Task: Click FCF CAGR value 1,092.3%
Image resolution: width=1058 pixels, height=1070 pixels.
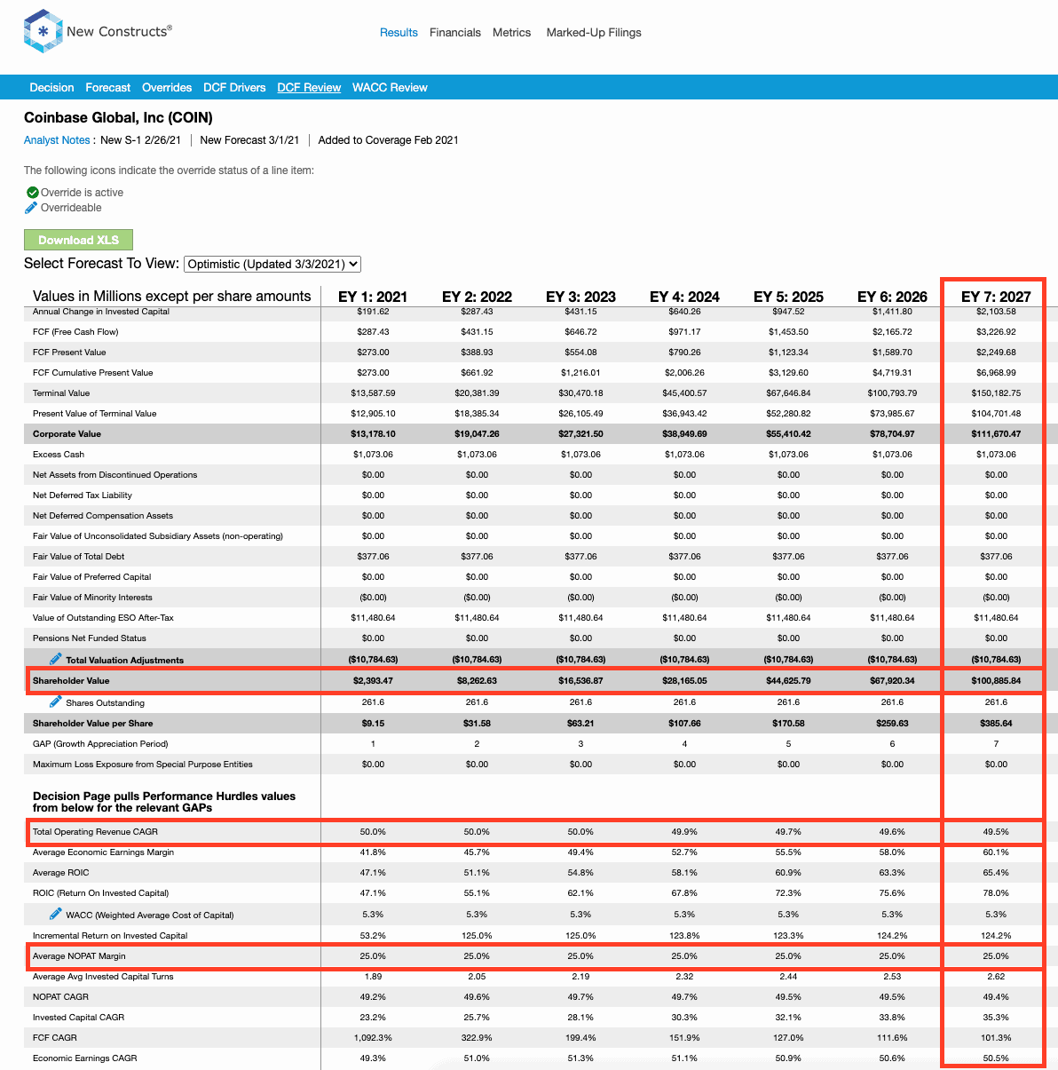Action: pos(373,1038)
